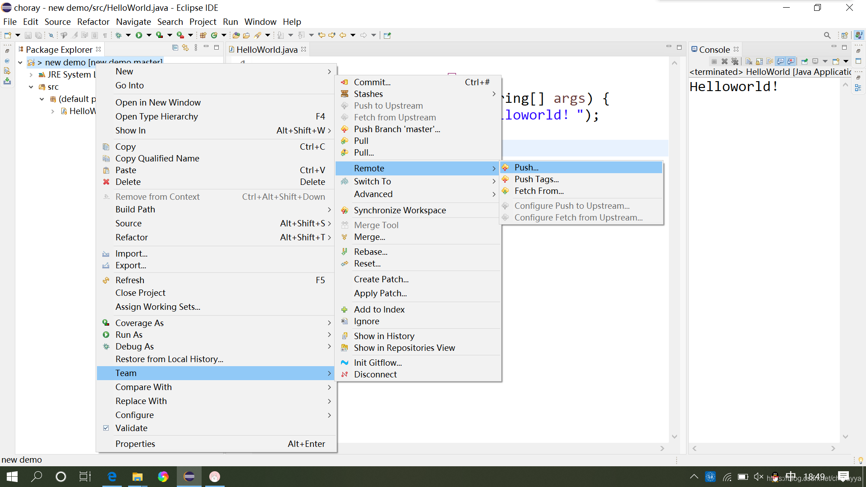Open Microsoft Edge from the taskbar
Image resolution: width=866 pixels, height=487 pixels.
click(112, 477)
